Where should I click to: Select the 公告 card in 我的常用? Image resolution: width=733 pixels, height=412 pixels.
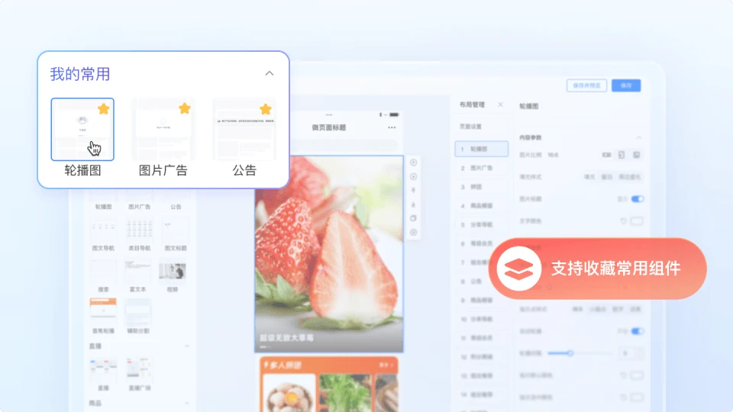(x=244, y=130)
